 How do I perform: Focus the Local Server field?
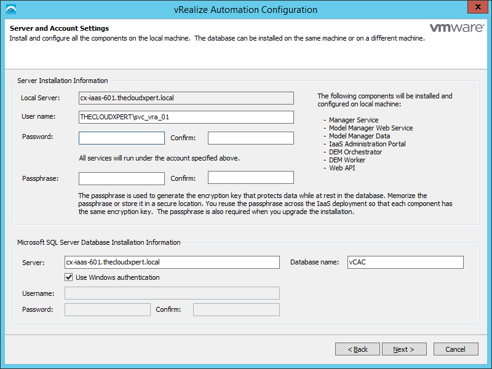186,97
